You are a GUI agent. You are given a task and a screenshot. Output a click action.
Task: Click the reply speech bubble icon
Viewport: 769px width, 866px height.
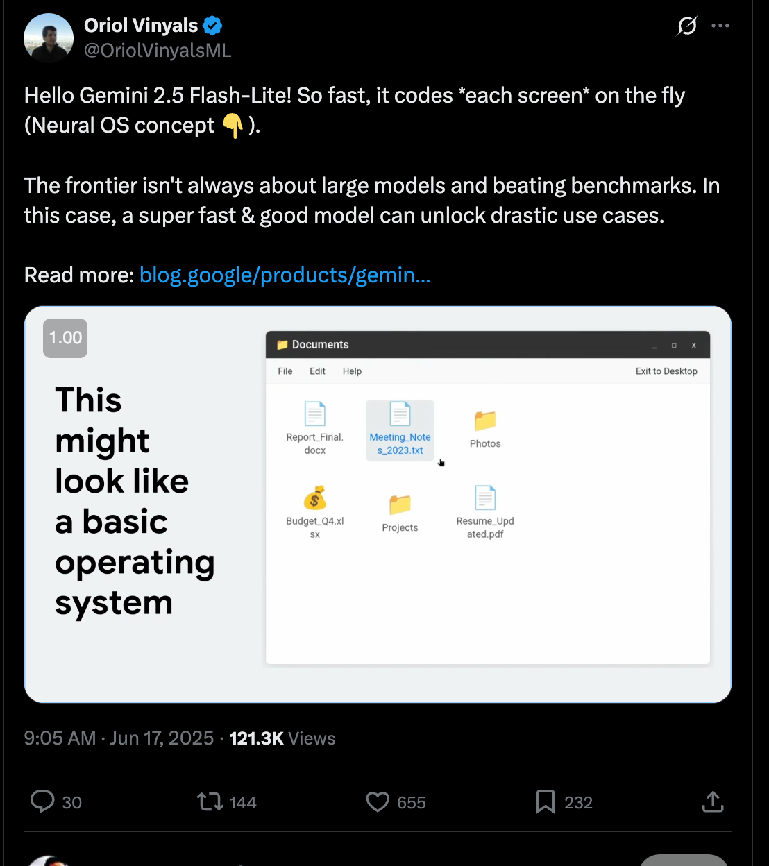[x=43, y=801]
